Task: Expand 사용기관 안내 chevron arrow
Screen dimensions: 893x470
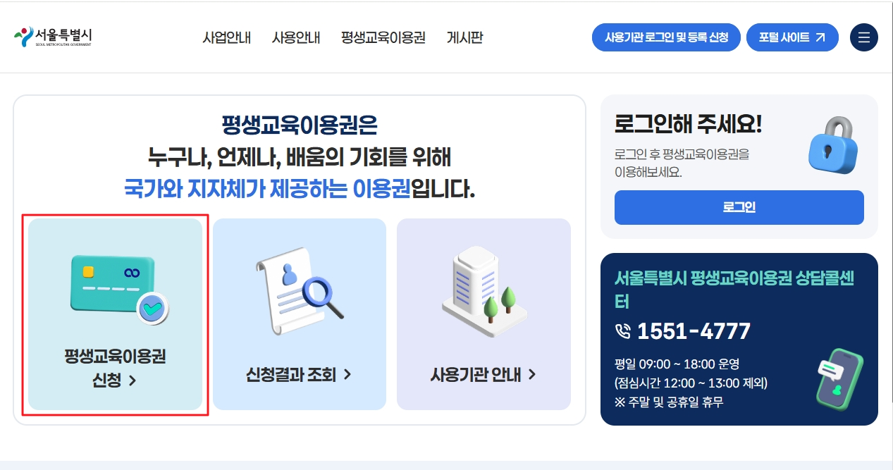Action: tap(531, 375)
